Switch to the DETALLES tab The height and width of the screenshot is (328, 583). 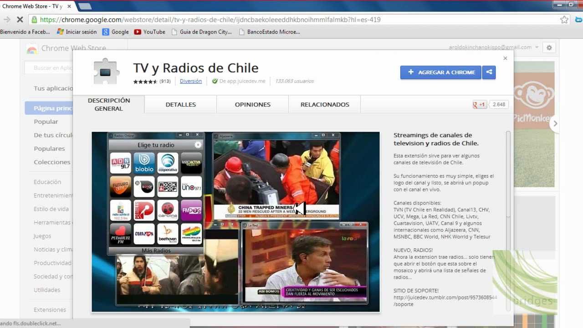point(181,104)
